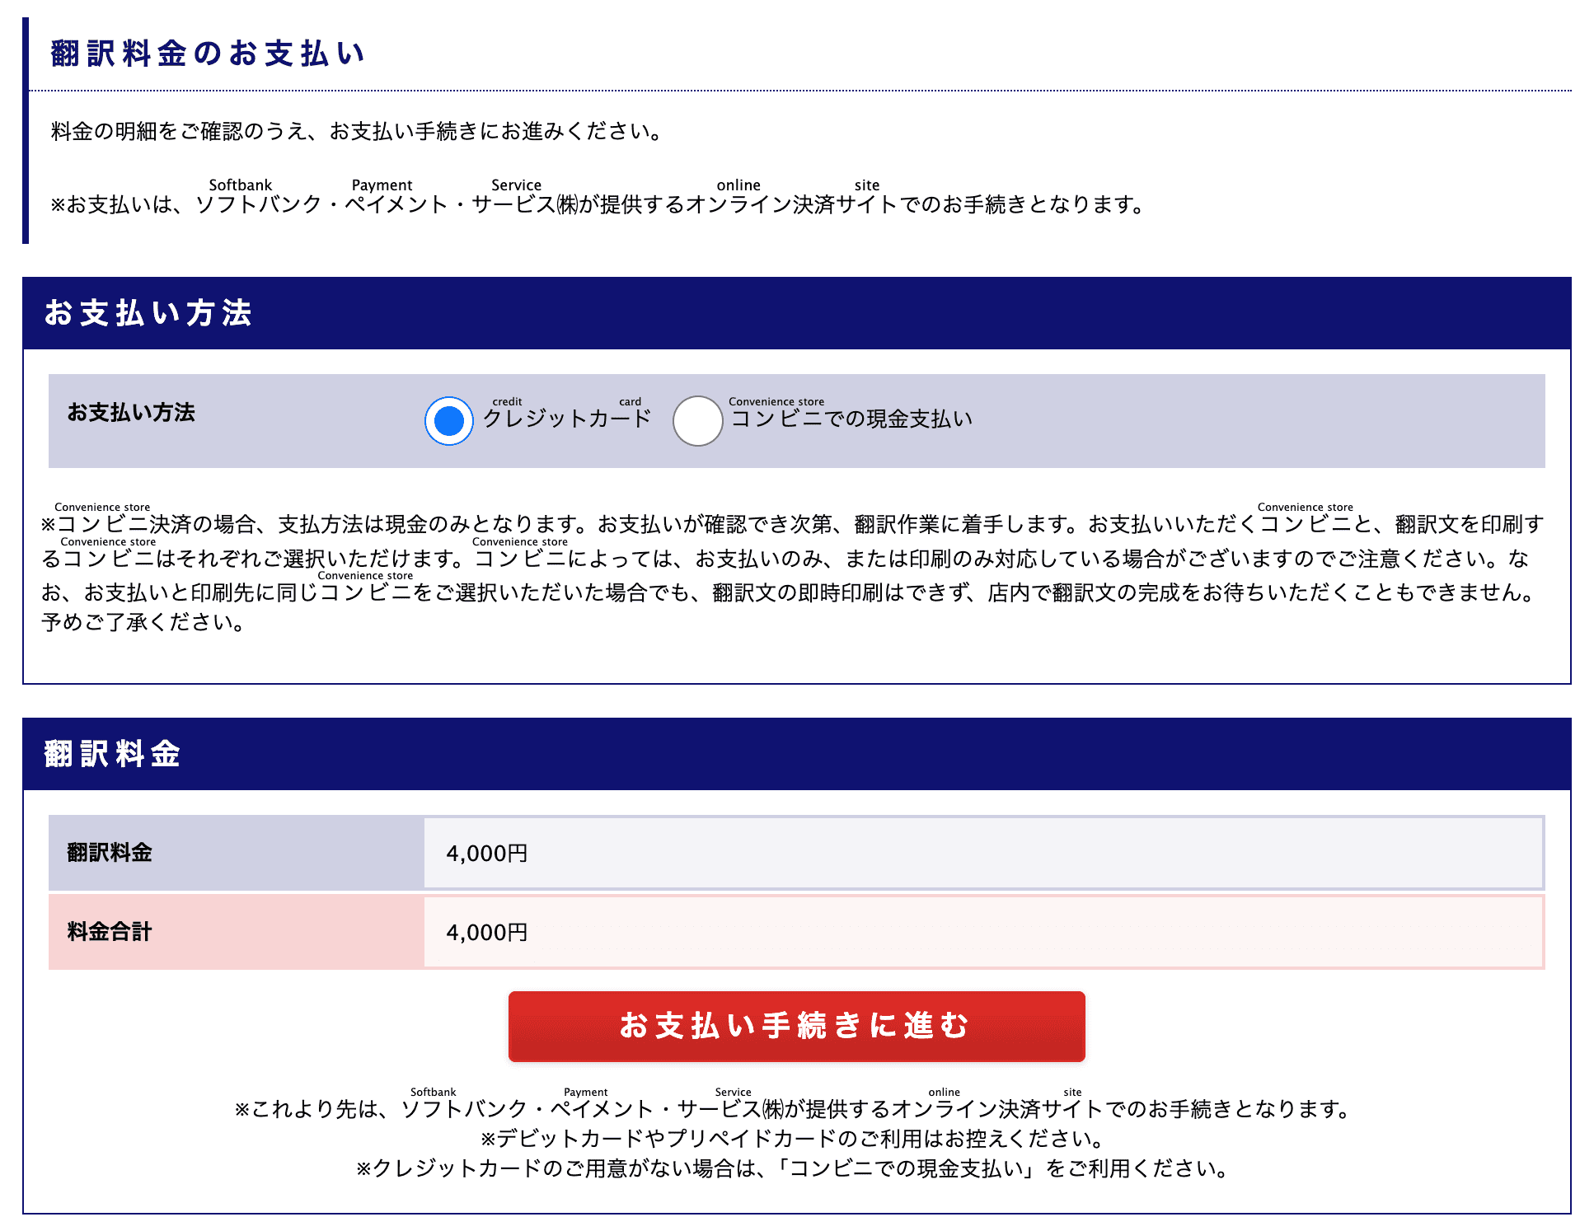The height and width of the screenshot is (1231, 1594).
Task: Click the unselected convenience store radio circle
Action: pos(697,421)
